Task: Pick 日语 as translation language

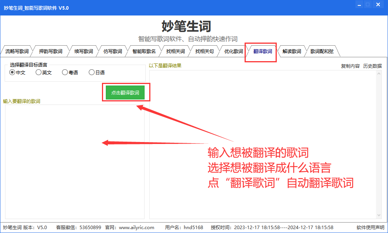Action: (97, 72)
